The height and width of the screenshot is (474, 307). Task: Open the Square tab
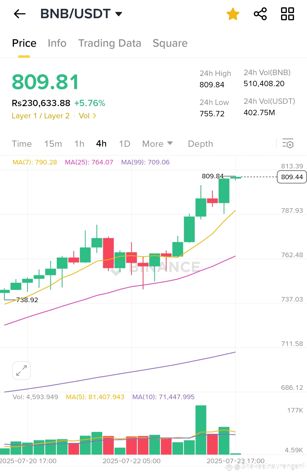[170, 43]
